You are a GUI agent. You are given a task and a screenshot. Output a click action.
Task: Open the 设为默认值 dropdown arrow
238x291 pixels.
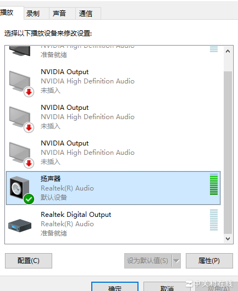point(176,261)
